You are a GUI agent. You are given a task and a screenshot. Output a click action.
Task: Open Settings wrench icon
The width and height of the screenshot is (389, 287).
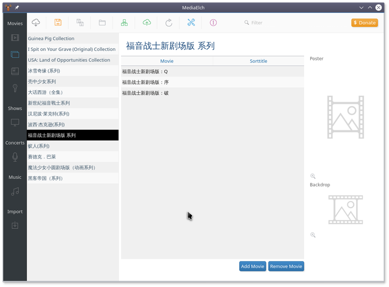(x=191, y=23)
